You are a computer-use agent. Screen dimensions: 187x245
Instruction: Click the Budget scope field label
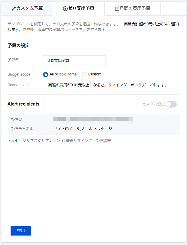click(19, 74)
